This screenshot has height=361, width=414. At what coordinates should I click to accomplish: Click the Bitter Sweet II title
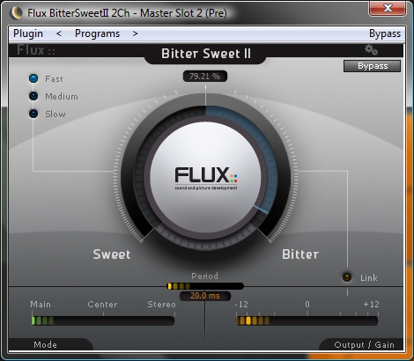[206, 54]
